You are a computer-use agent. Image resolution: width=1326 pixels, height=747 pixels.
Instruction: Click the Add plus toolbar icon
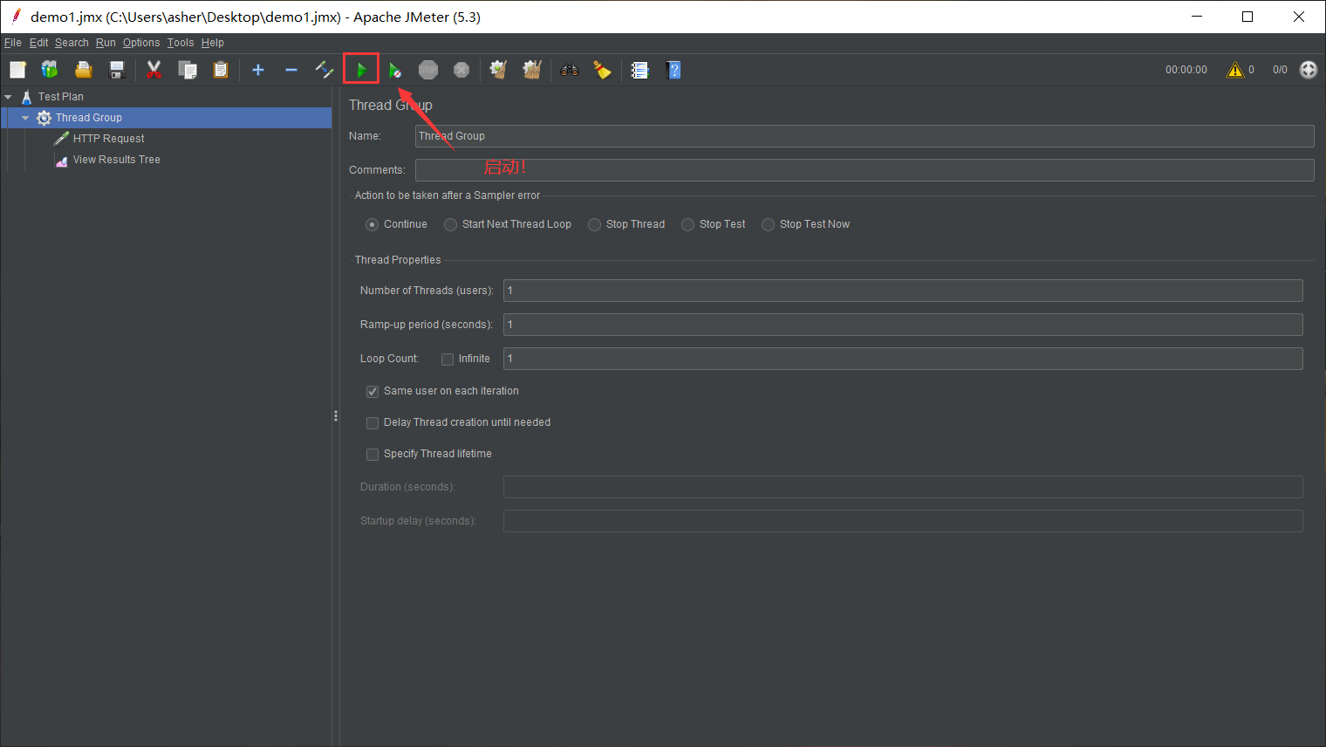tap(258, 70)
